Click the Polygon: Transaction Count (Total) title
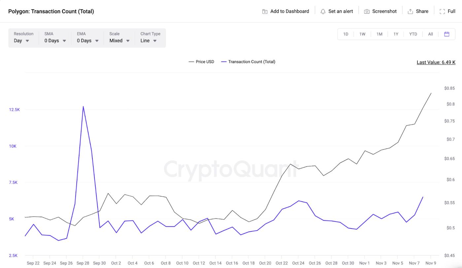Screen dimensions: 462x268 [51, 11]
